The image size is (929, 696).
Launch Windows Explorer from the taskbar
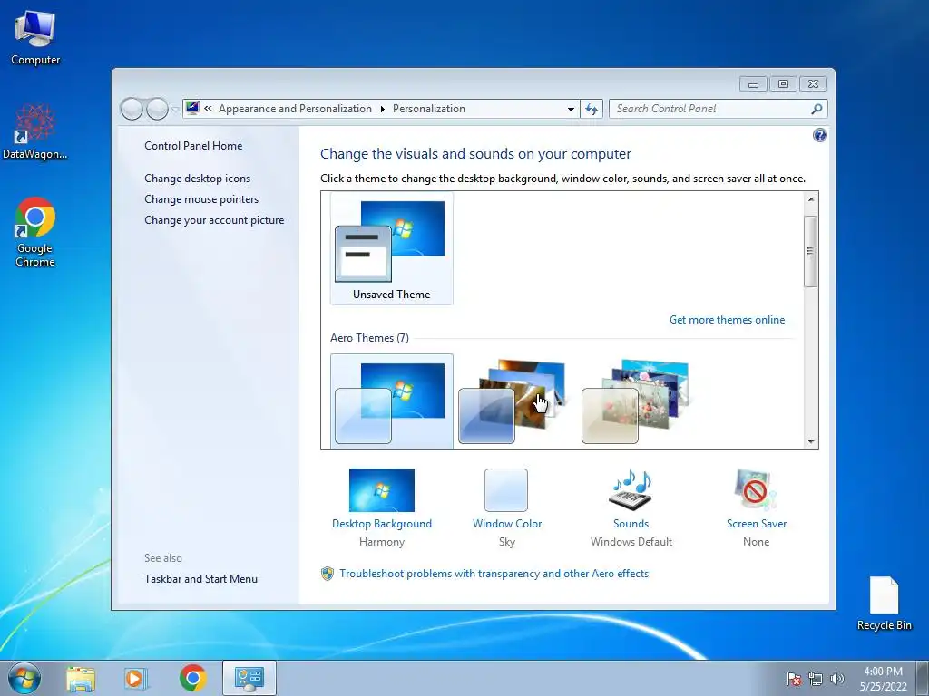(81, 679)
